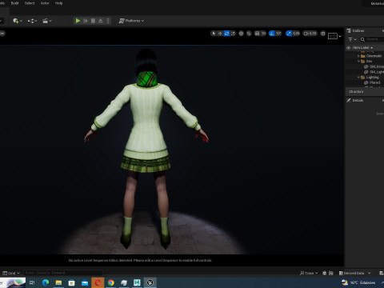The image size is (384, 288).
Task: Click the 28 actors count text
Action: click(x=356, y=91)
